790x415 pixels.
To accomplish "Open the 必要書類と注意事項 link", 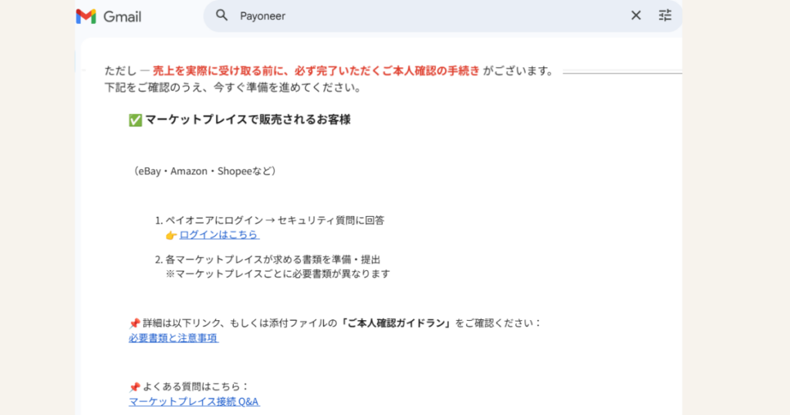I will coord(174,338).
